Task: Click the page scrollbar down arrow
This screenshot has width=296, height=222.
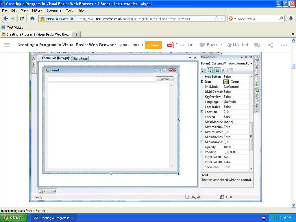Action: tap(293, 205)
